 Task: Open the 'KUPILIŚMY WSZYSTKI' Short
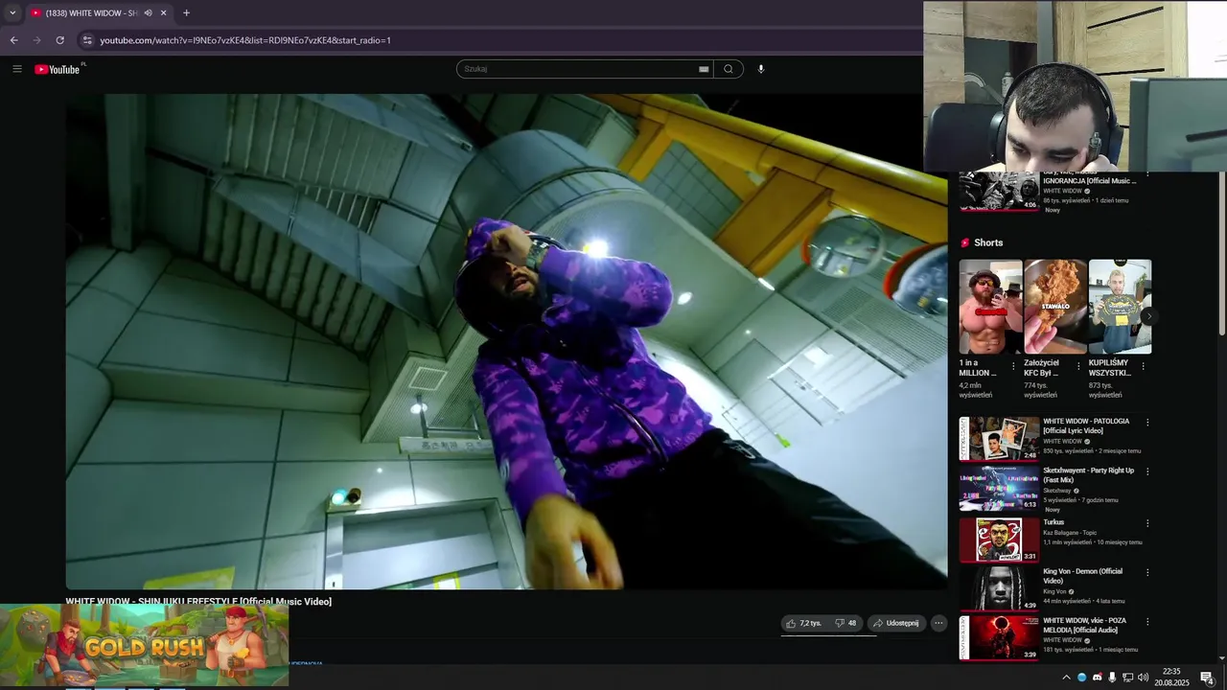coord(1120,307)
